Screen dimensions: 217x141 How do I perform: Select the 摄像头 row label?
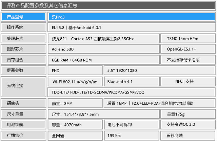click(23, 103)
